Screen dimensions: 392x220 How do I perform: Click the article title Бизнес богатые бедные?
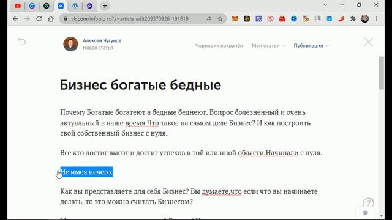[x=140, y=85]
